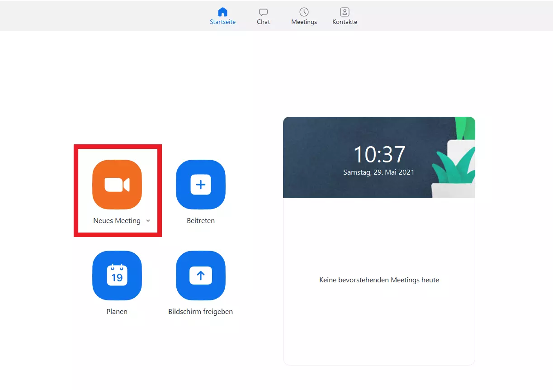Click the Bildschirm freigeben label
553x390 pixels.
click(201, 312)
